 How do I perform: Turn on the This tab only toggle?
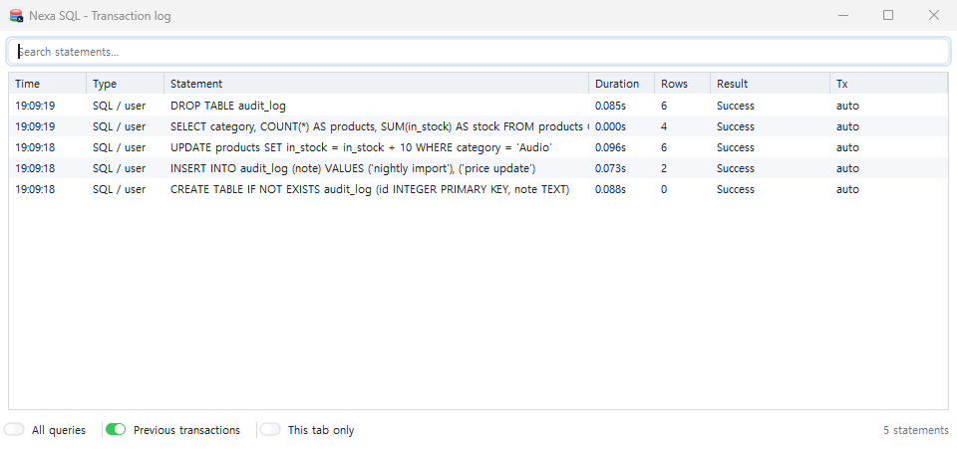[x=270, y=430]
